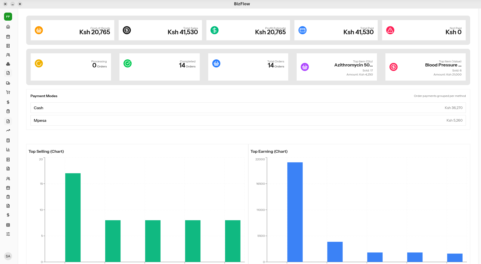The height and width of the screenshot is (264, 481).
Task: Click the SA user avatar at sidebar bottom
Action: click(x=8, y=256)
